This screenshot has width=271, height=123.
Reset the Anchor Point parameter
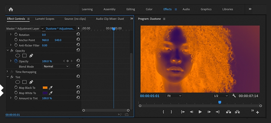coord(78,40)
